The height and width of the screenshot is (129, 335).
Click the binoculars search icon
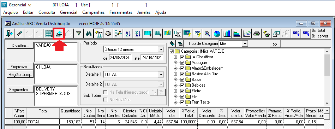(89, 34)
